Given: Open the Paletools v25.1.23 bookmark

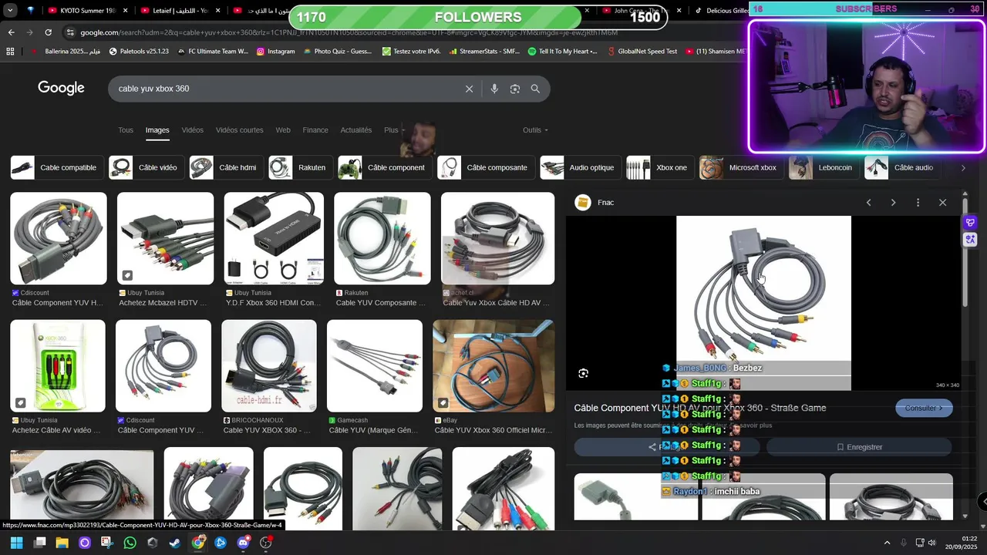Looking at the screenshot, I should point(139,52).
